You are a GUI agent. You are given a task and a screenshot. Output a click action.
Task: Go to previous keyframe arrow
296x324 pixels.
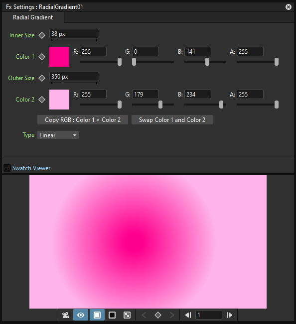point(144,315)
